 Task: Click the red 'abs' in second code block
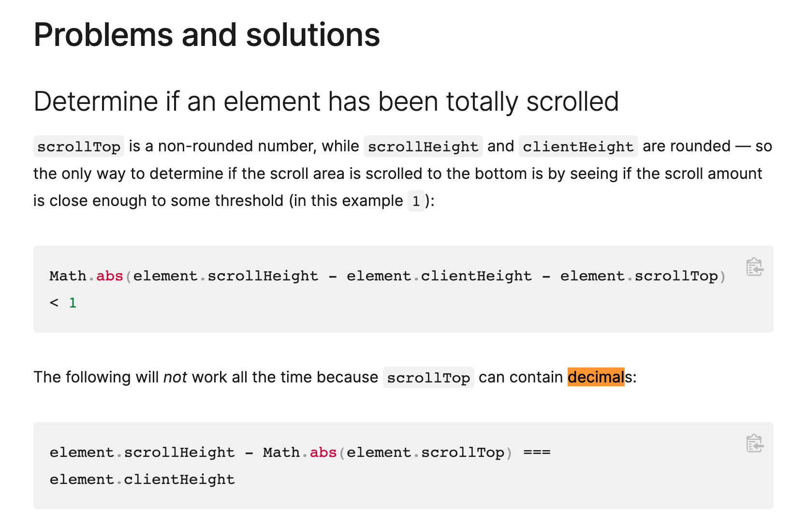[323, 453]
